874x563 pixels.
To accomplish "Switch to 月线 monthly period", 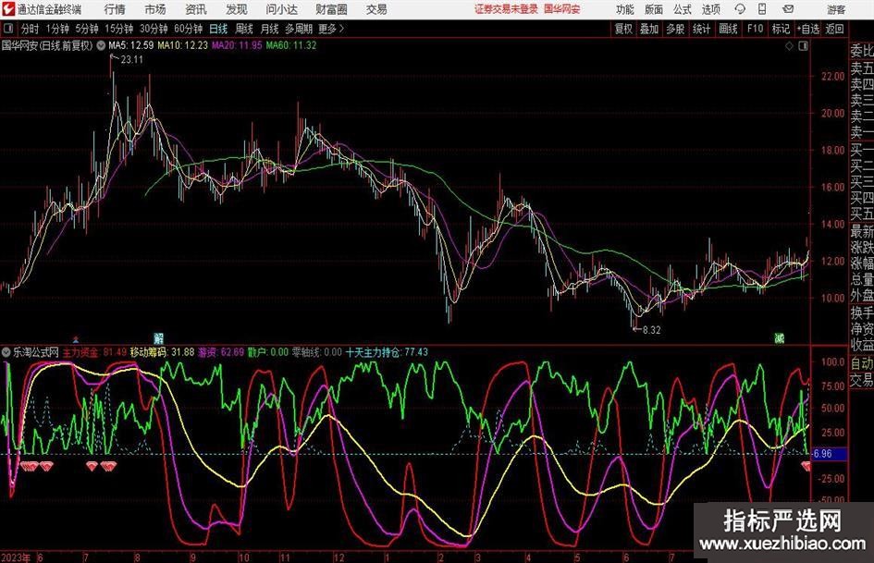I will point(270,29).
